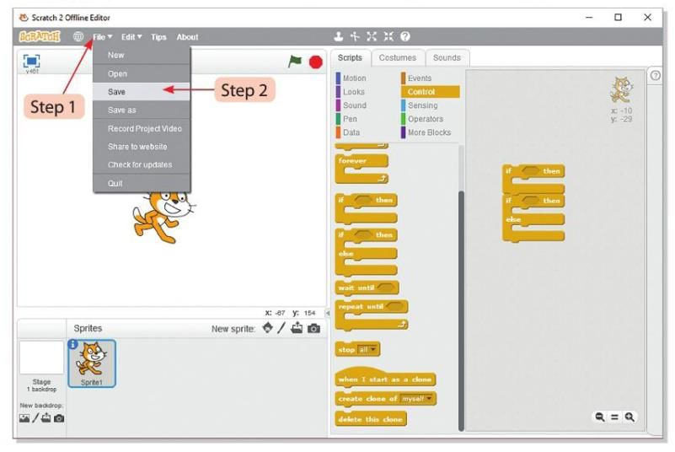675x452 pixels.
Task: Click Tips in the menu bar
Action: [x=158, y=37]
